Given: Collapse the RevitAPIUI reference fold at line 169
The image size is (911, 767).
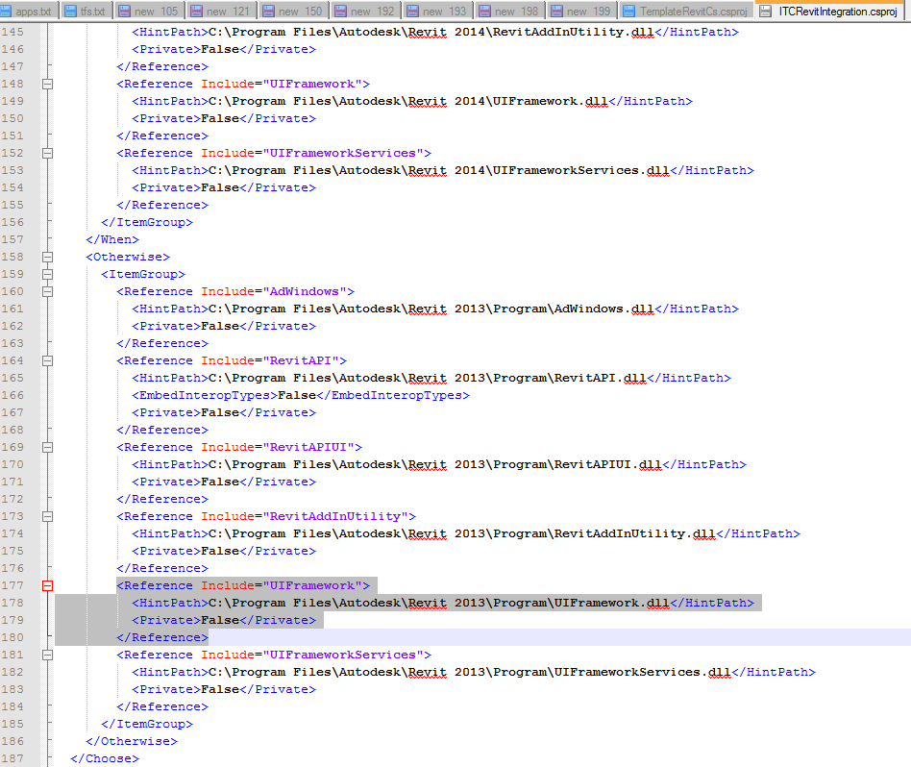Looking at the screenshot, I should tap(46, 447).
